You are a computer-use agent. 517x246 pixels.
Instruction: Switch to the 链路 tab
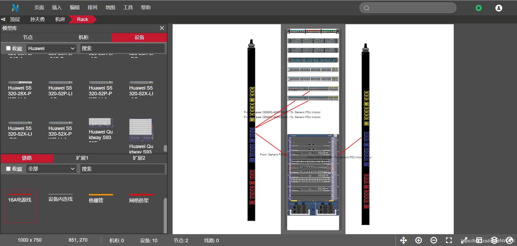27,158
